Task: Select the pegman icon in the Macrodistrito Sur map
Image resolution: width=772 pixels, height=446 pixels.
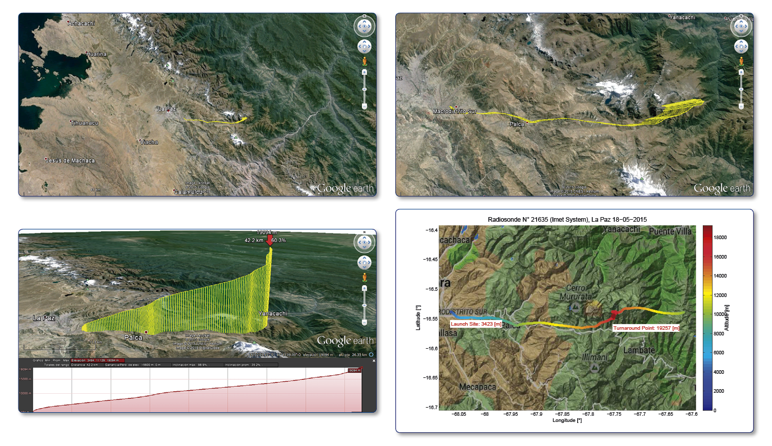Action: point(741,61)
